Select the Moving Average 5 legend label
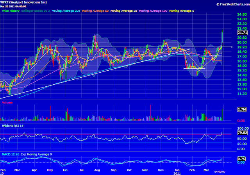This screenshot has height=175, width=250. (x=182, y=11)
